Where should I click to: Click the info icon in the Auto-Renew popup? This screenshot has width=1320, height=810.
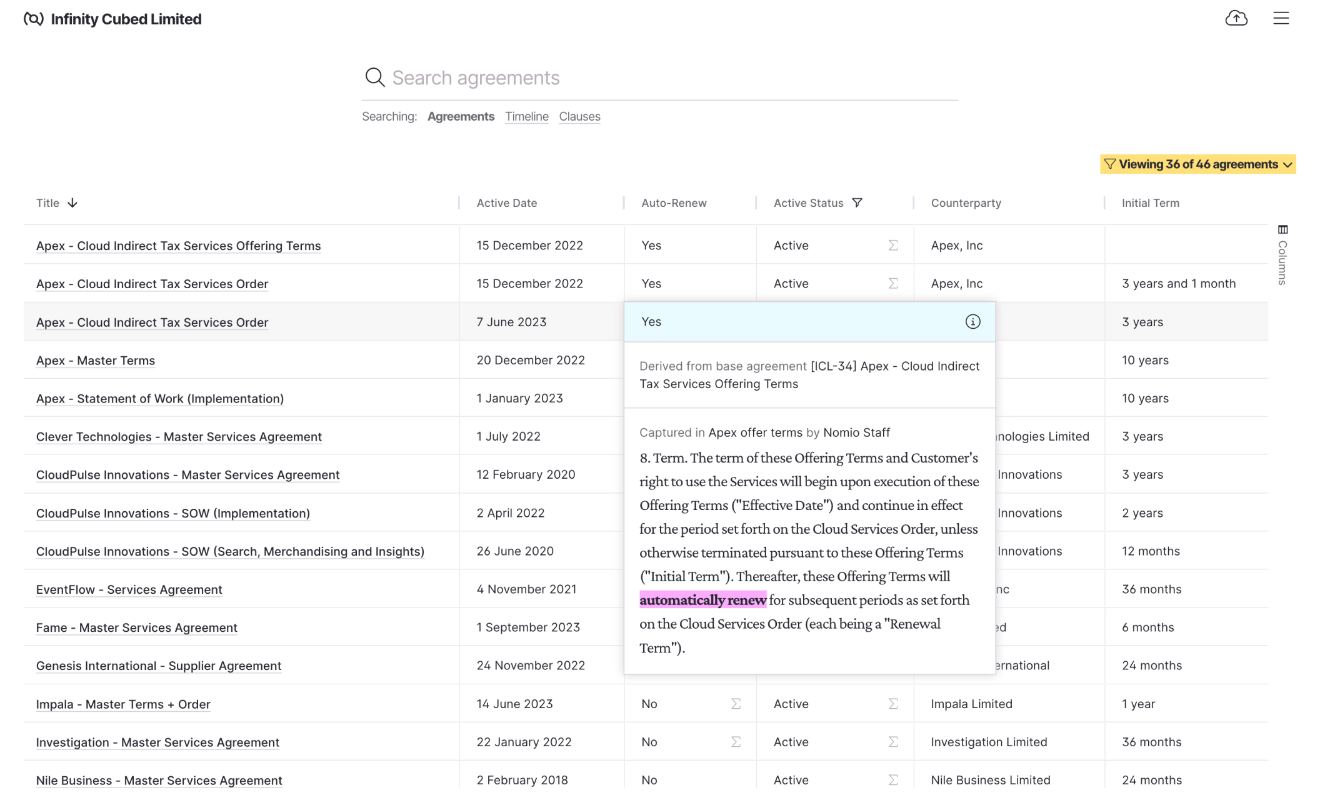point(972,322)
